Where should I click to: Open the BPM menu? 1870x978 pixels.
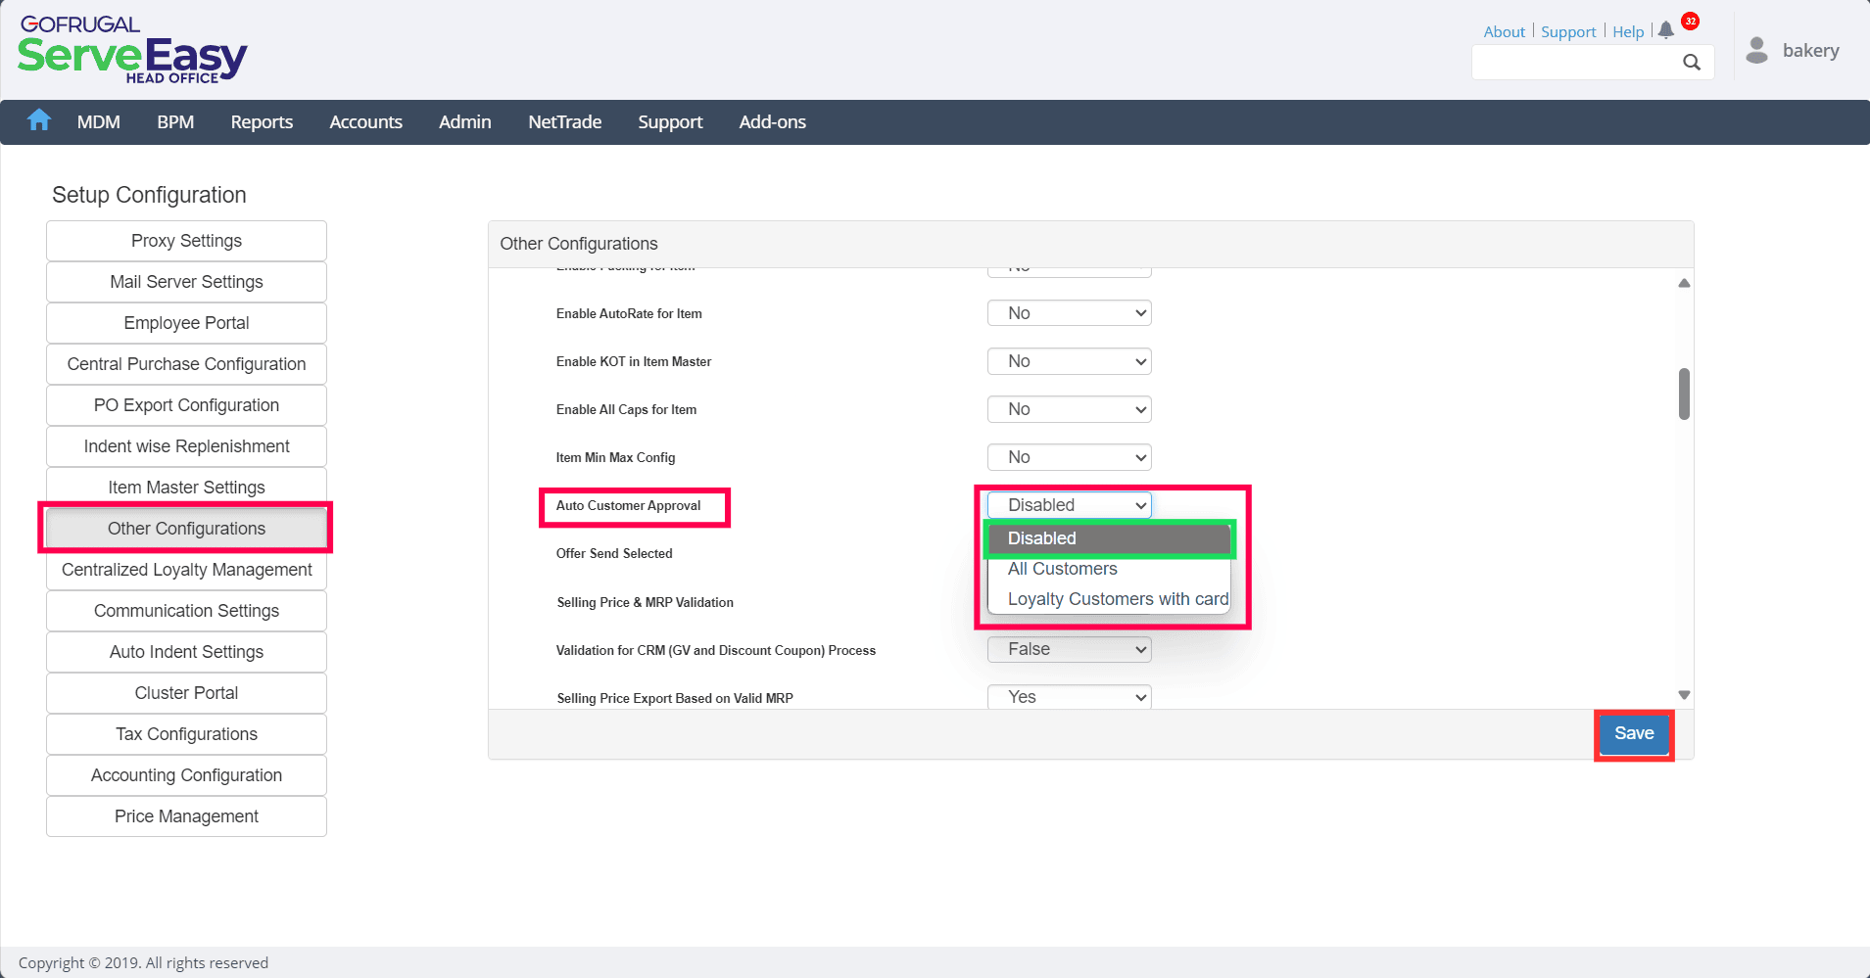pyautogui.click(x=175, y=122)
